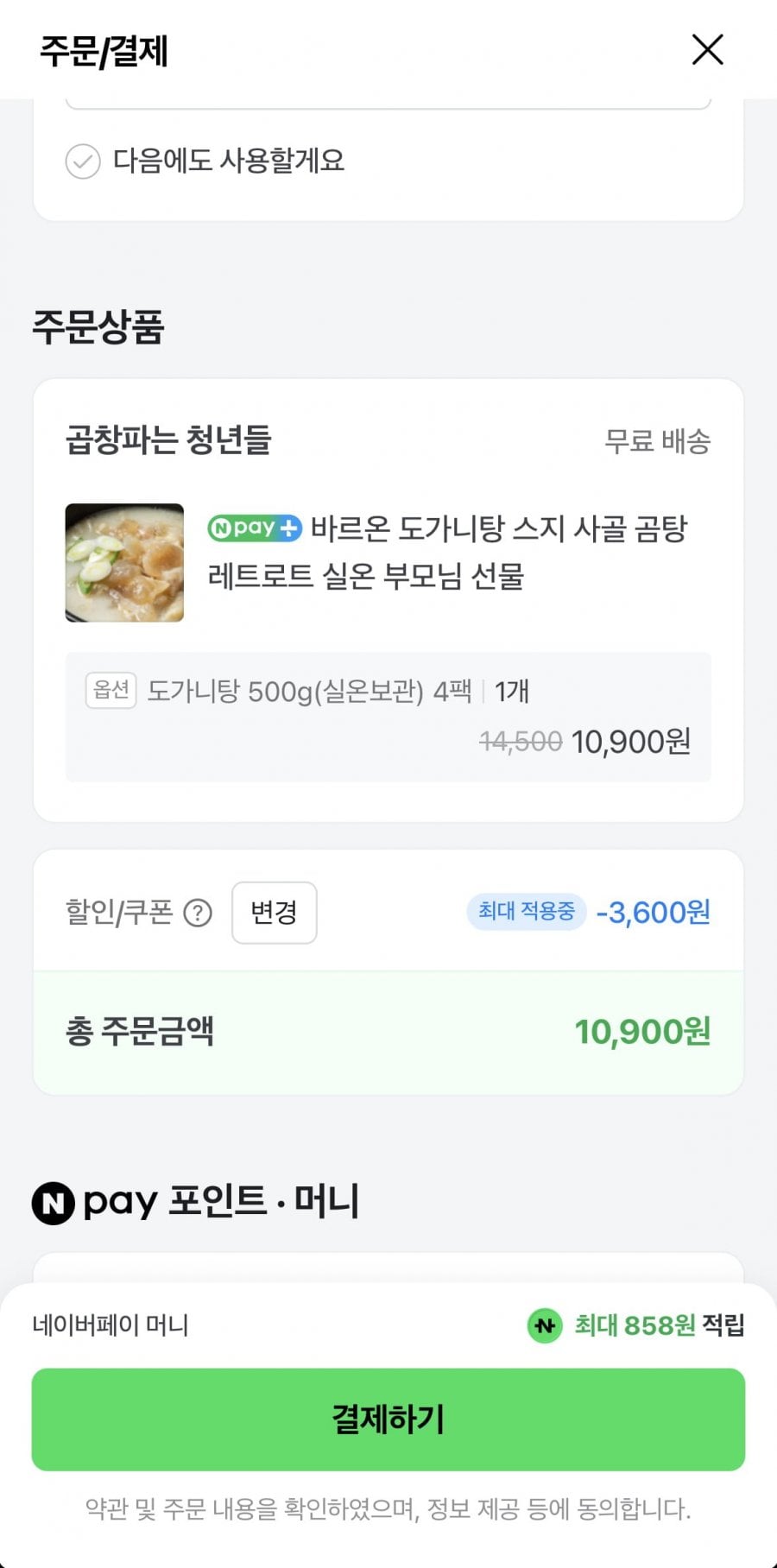Tap the Npay plus badge icon
The image size is (777, 1568).
coord(255,528)
